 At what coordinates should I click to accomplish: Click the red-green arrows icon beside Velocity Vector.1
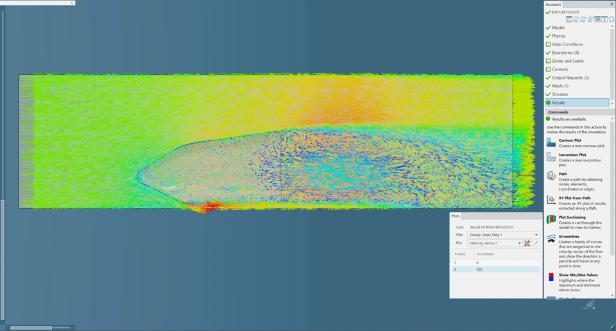click(527, 243)
